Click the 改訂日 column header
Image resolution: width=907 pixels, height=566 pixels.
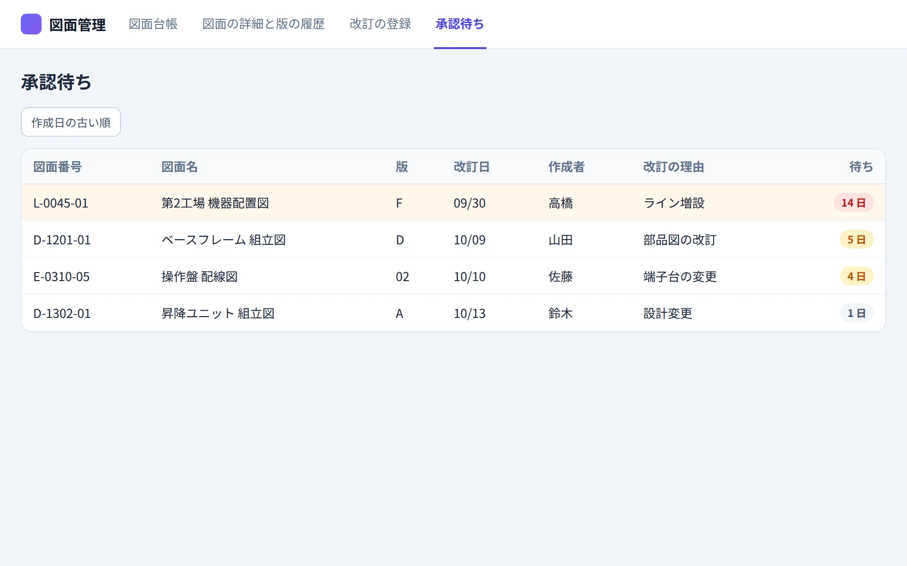tap(471, 167)
